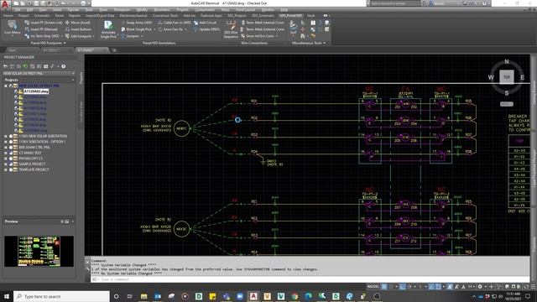The width and height of the screenshot is (537, 302).
Task: Click the Insert Balloon tool
Action: point(78,29)
